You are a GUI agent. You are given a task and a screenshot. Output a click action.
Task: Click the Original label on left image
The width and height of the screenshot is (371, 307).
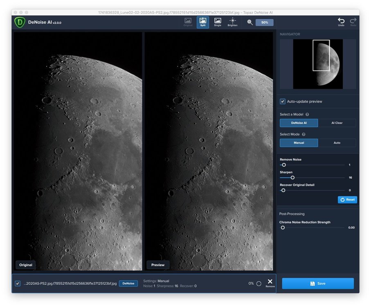[x=25, y=265]
